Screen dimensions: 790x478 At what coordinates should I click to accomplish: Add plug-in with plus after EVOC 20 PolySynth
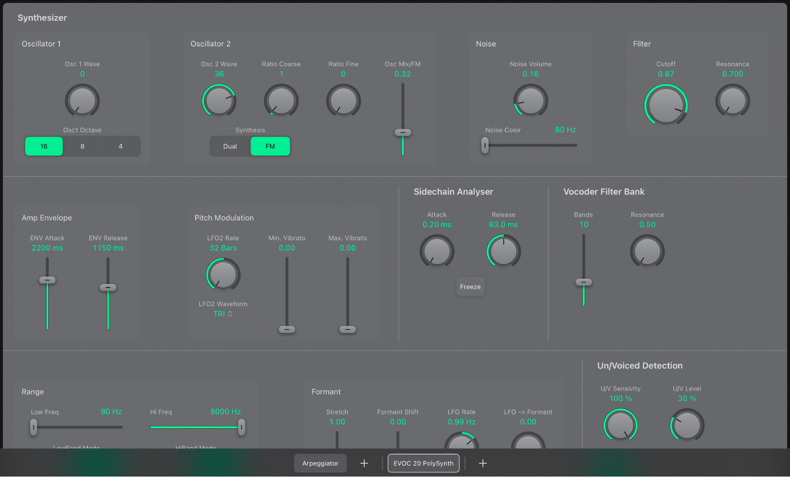483,463
